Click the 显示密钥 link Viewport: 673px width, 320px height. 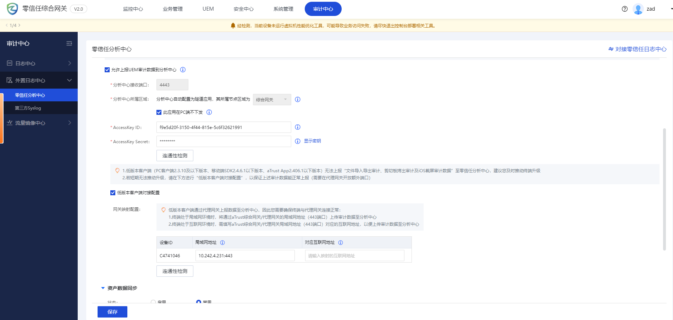click(x=312, y=141)
